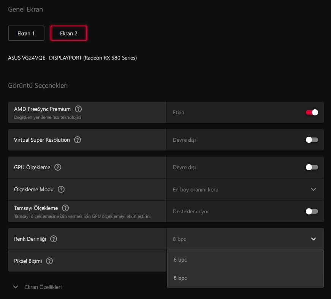Viewport: 331px width, 299px height.
Task: Enable the Virtual Super Resolution switch
Action: pos(312,140)
